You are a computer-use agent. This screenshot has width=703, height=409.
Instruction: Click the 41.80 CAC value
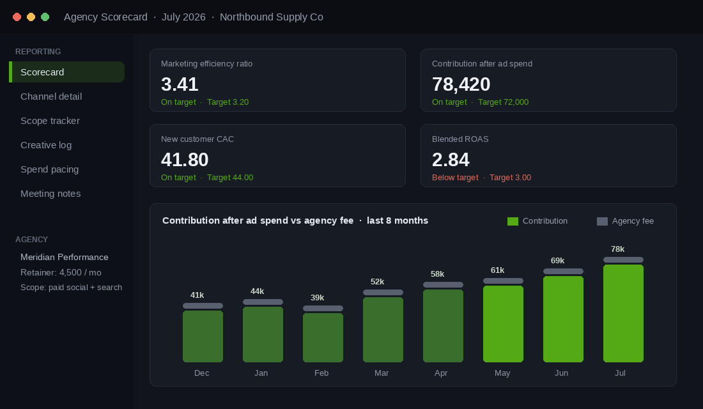(x=185, y=160)
